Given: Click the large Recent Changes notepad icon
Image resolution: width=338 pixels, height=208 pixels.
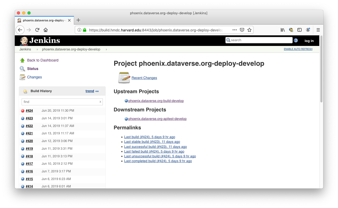Looking at the screenshot, I should [124, 78].
